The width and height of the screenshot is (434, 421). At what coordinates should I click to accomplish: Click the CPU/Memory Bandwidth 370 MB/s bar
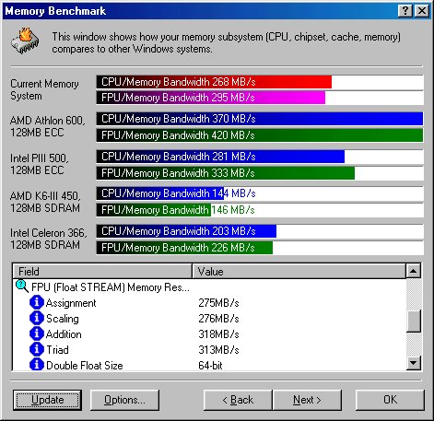[x=260, y=119]
